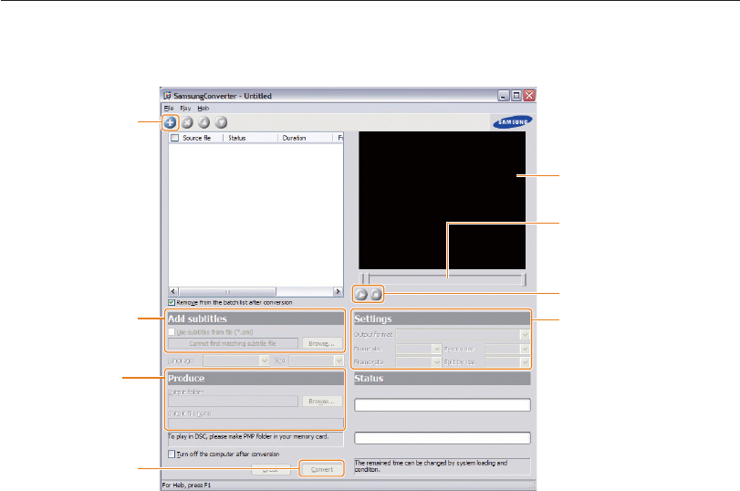Enable Use subtitles from file (*.smi)
740x491 pixels.
(172, 332)
